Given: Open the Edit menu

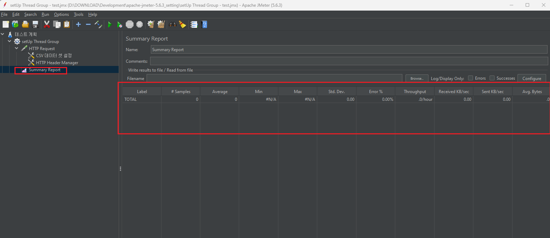Looking at the screenshot, I should [16, 14].
